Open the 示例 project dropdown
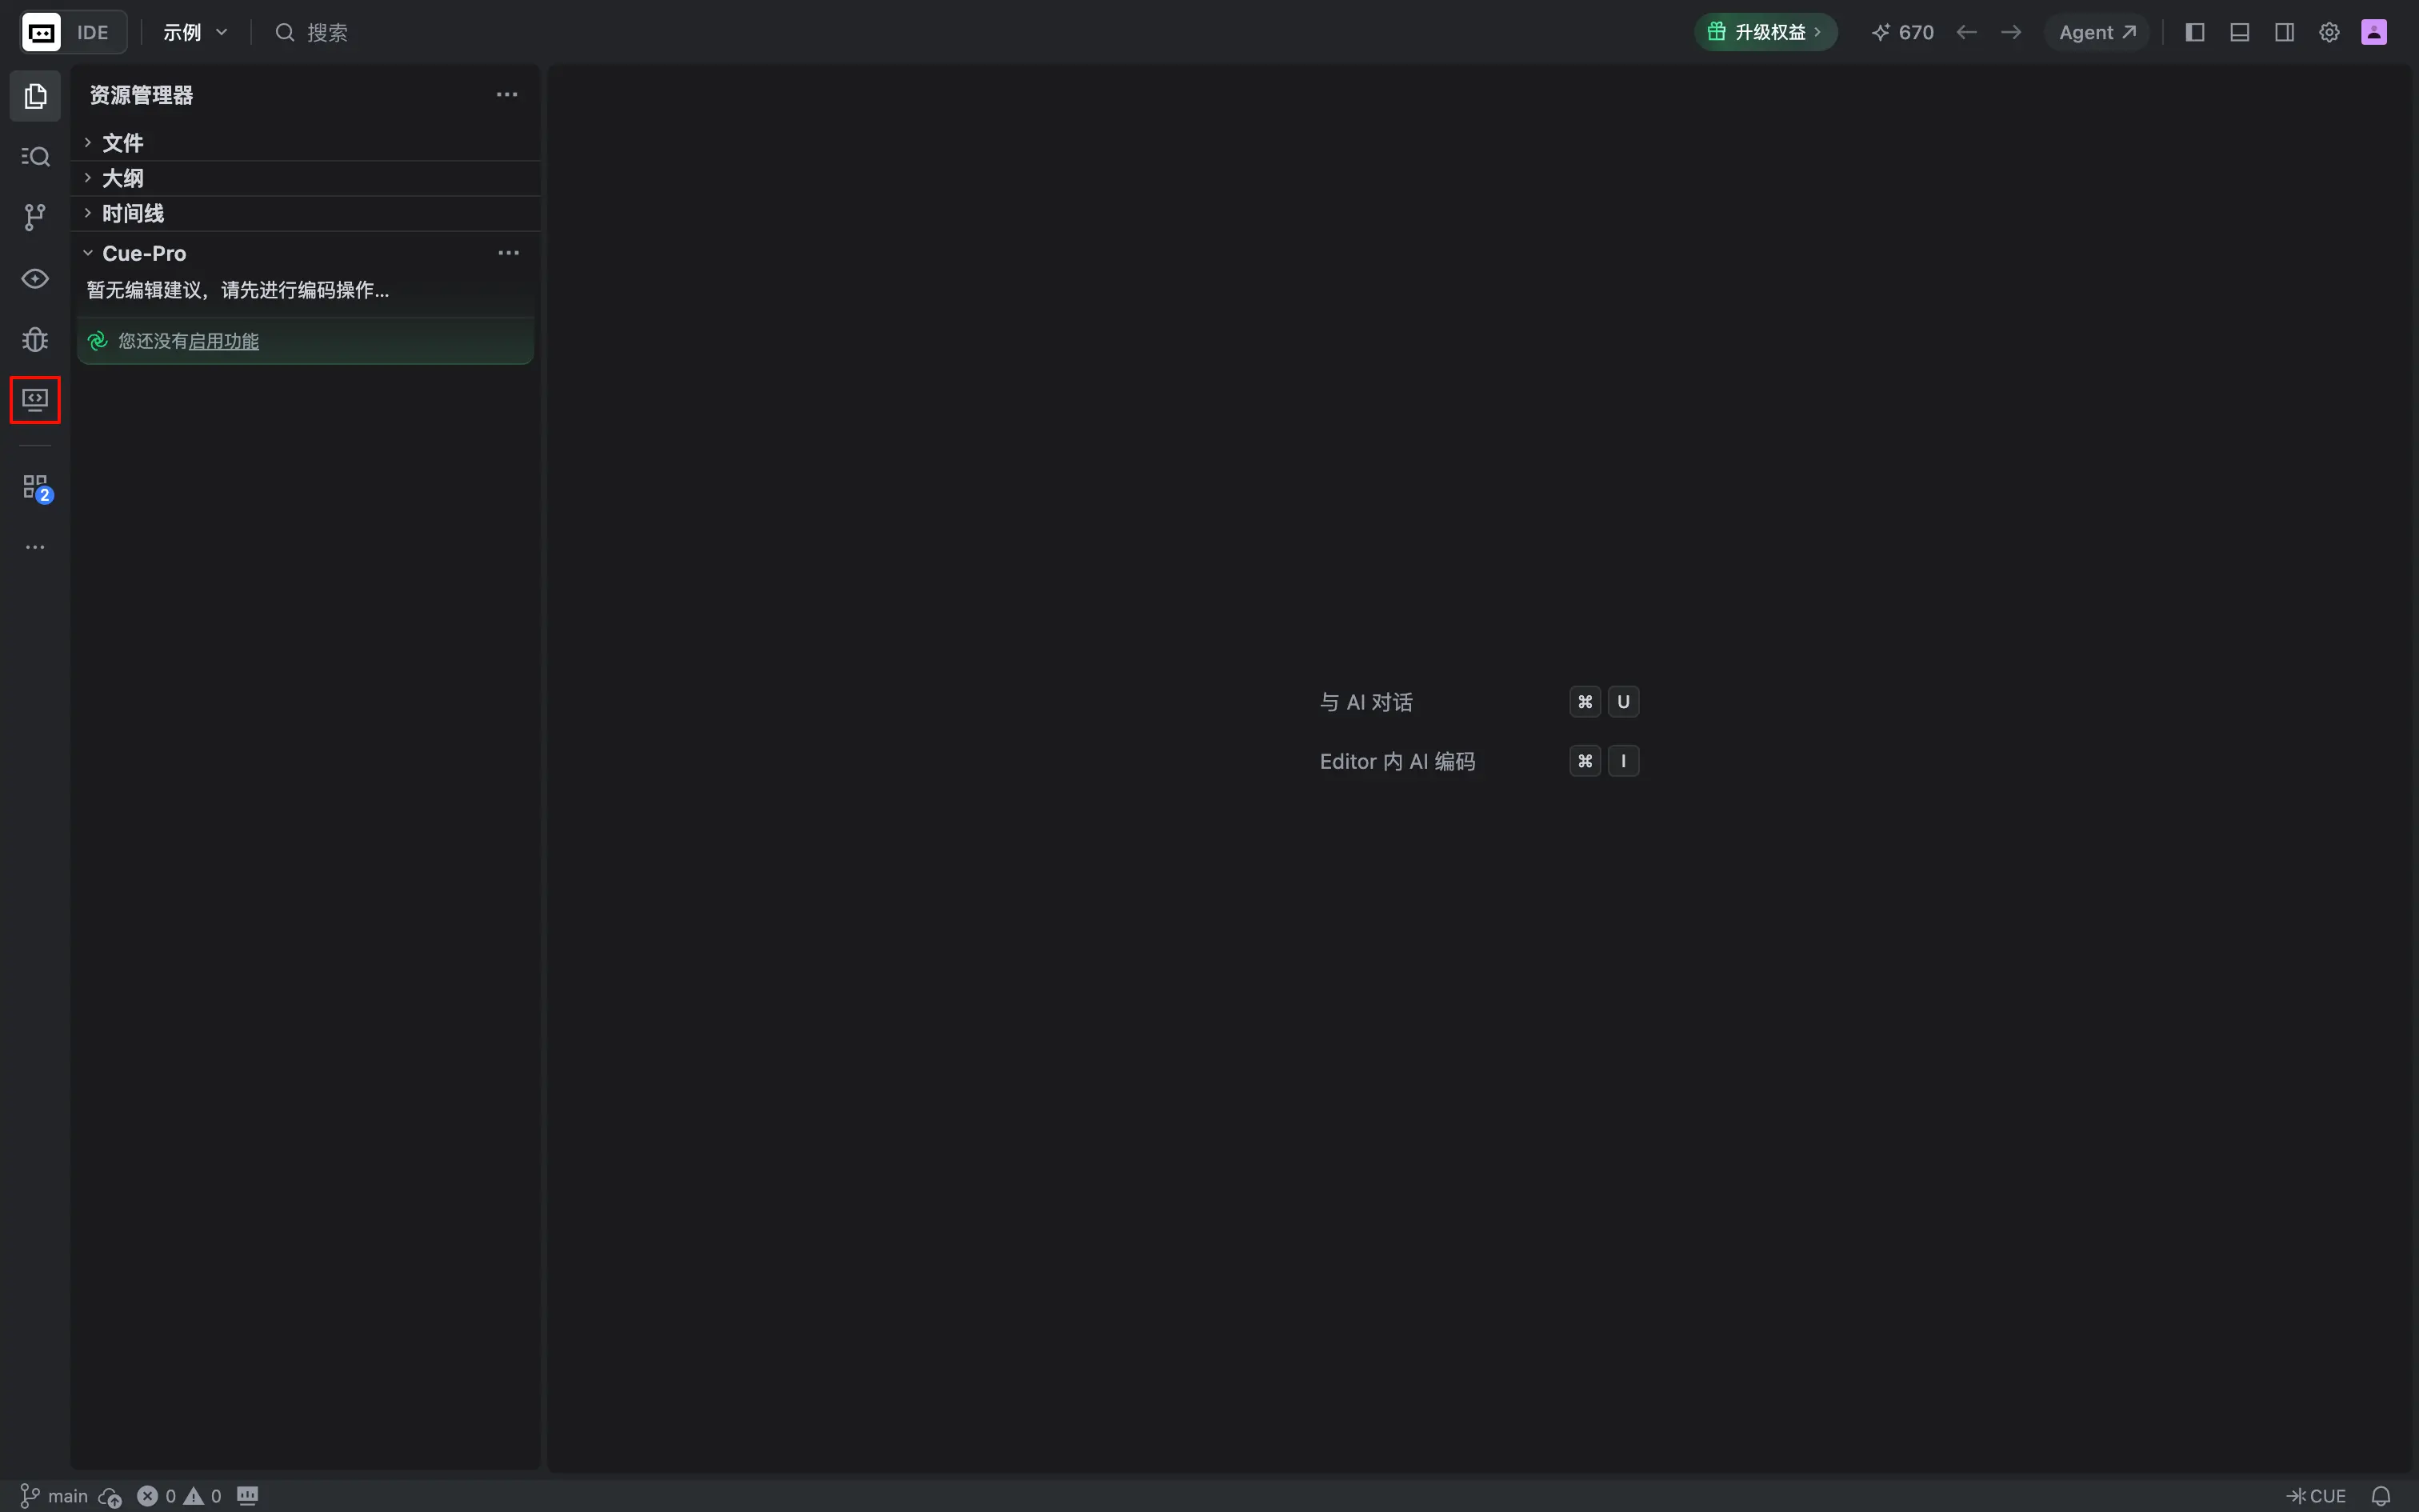This screenshot has height=1512, width=2419. [195, 32]
